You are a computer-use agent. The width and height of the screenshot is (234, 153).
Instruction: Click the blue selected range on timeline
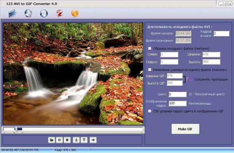point(20,129)
